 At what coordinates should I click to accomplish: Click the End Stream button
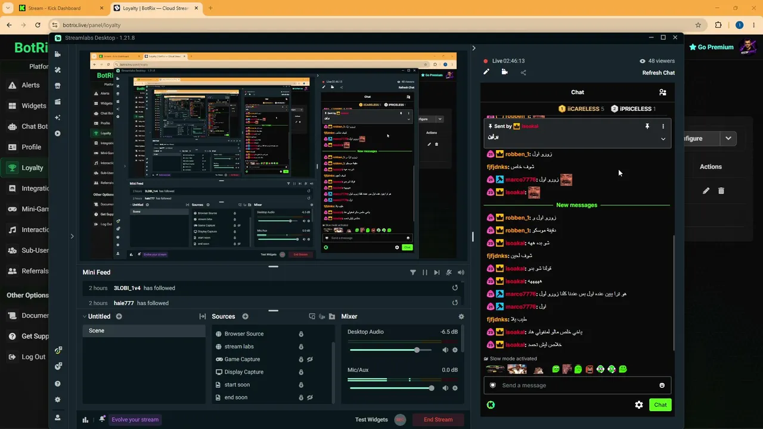(x=438, y=419)
